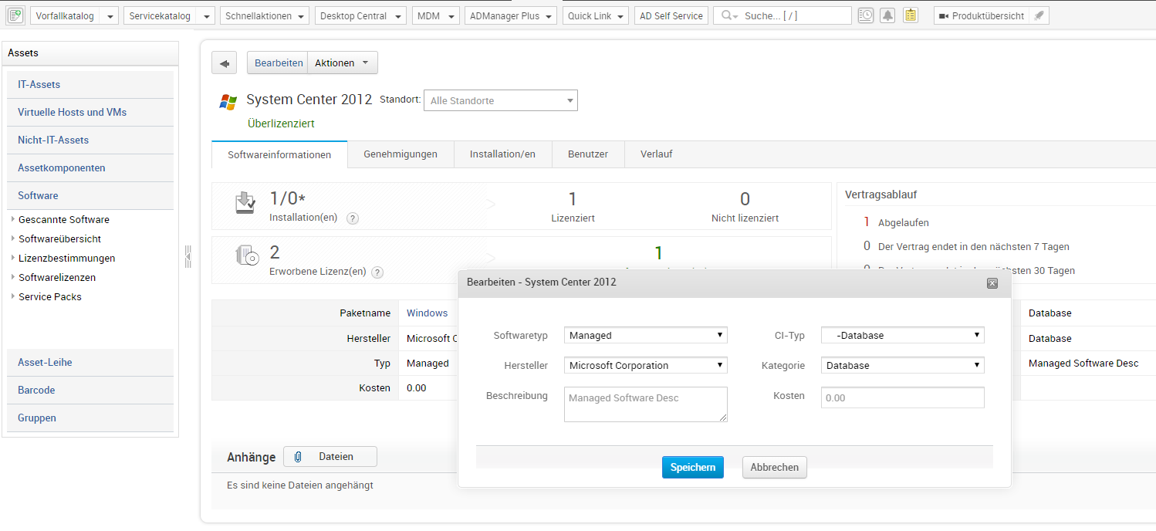Screen dimensions: 1156x531
Task: Close the Bearbeiten dialog with X
Action: [x=992, y=283]
